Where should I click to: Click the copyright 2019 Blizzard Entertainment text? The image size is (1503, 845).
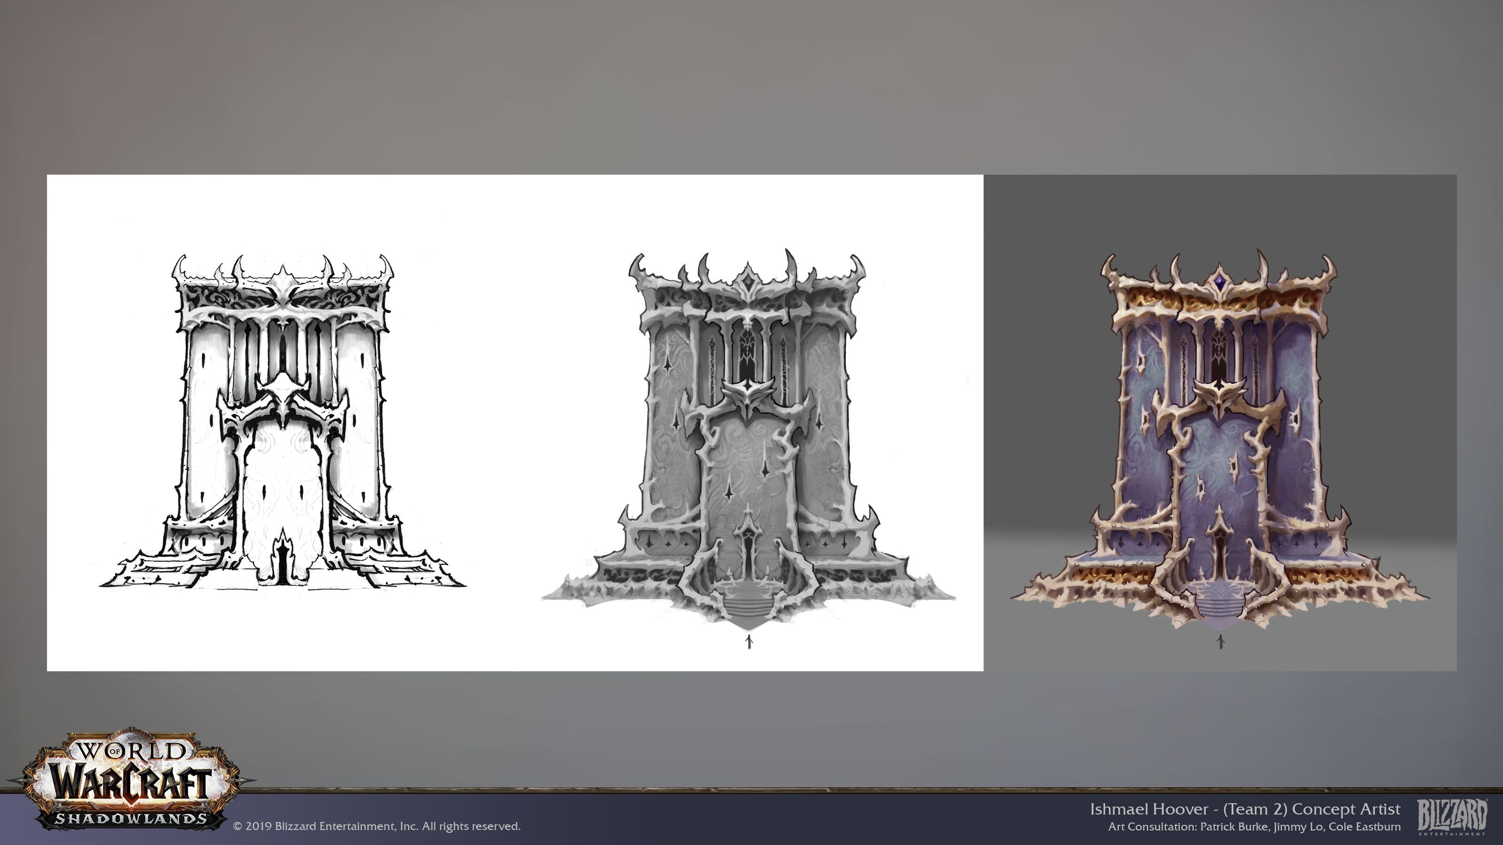click(376, 826)
